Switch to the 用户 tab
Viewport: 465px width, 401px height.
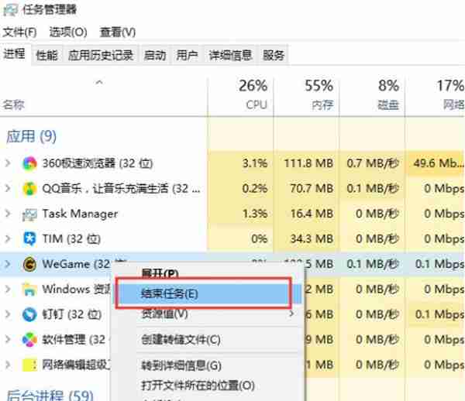[x=187, y=55]
